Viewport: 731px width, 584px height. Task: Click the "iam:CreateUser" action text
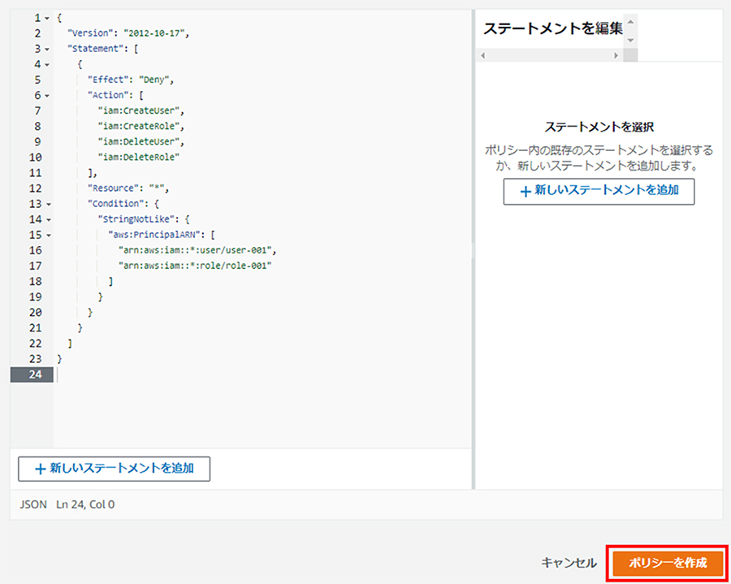click(x=141, y=111)
